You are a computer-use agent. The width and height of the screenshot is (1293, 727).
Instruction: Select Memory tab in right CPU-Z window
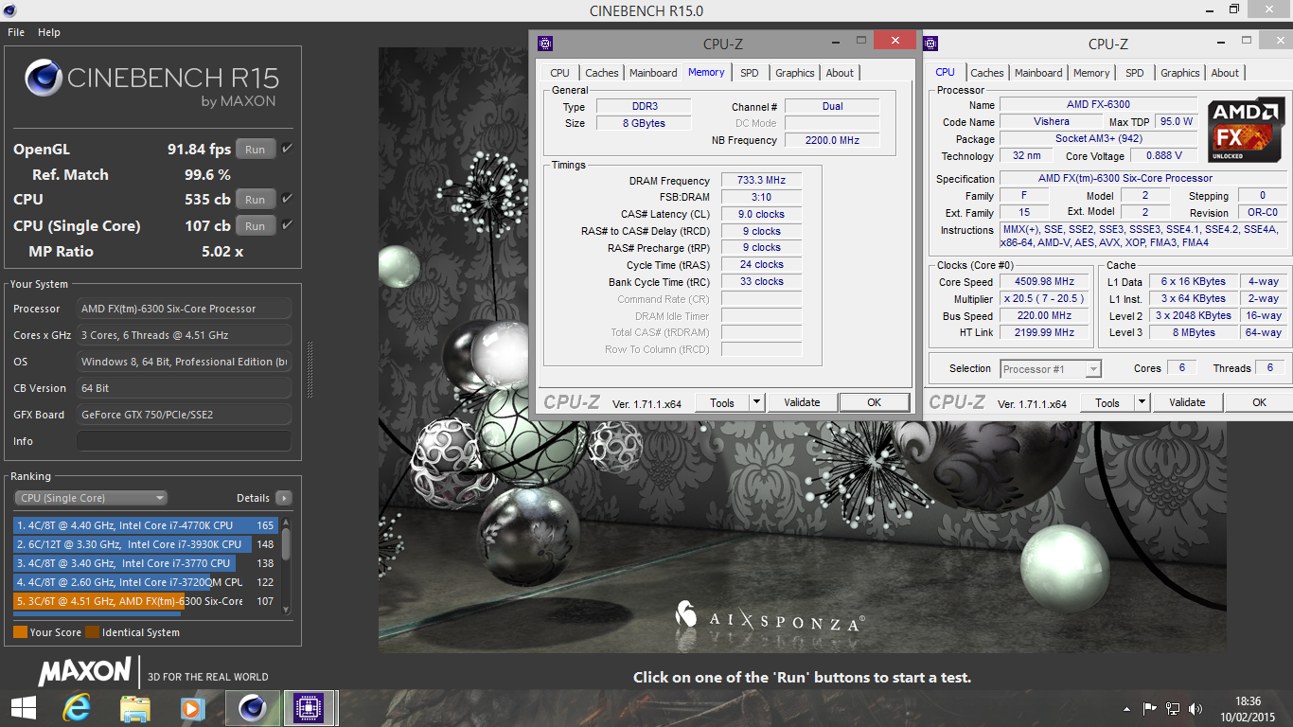(x=1091, y=73)
